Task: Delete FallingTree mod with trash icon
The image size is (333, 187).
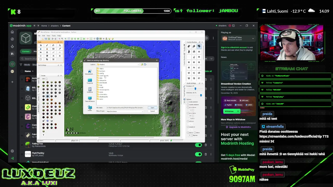Action: 206,145
